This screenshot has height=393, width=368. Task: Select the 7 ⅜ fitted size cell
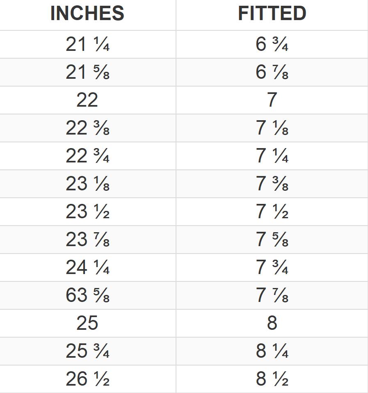[272, 184]
